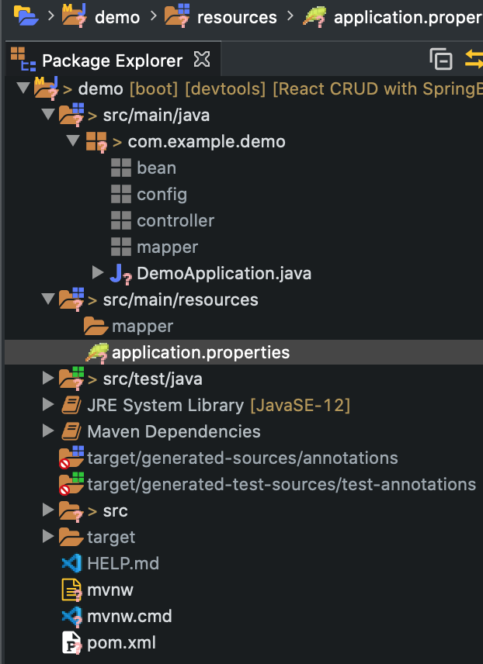
Task: Expand the Maven Dependencies node
Action: tap(48, 431)
